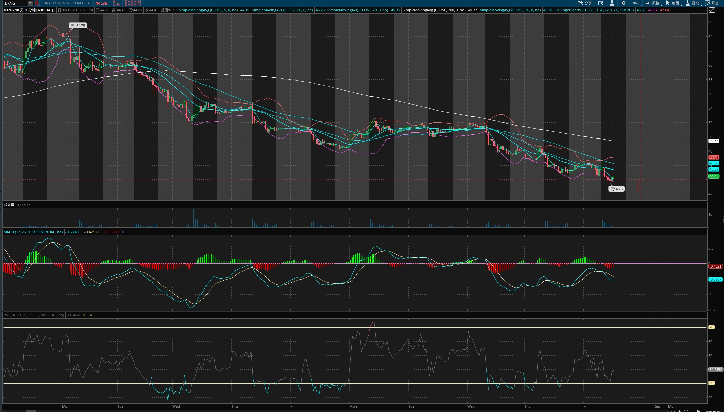
Task: Select the MACD (12, 26, 9, EXPONENTIAL, no) legend
Action: point(33,232)
